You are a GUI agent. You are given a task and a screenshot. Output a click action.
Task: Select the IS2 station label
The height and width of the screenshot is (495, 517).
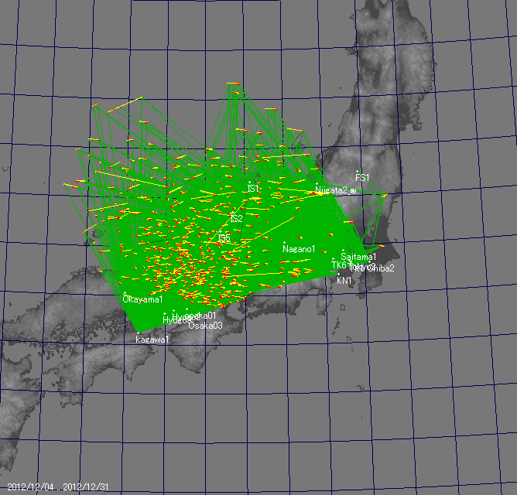(x=236, y=218)
